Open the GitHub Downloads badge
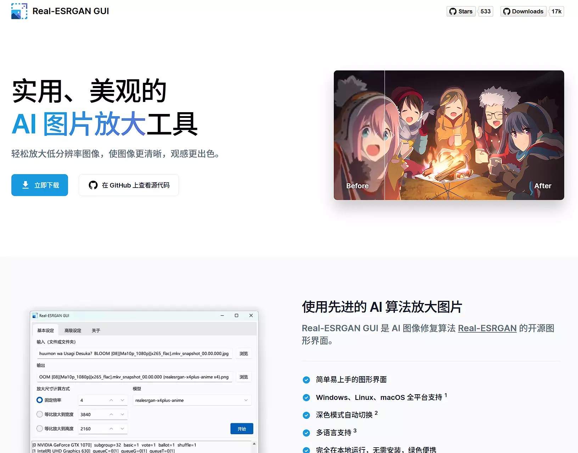 (523, 11)
